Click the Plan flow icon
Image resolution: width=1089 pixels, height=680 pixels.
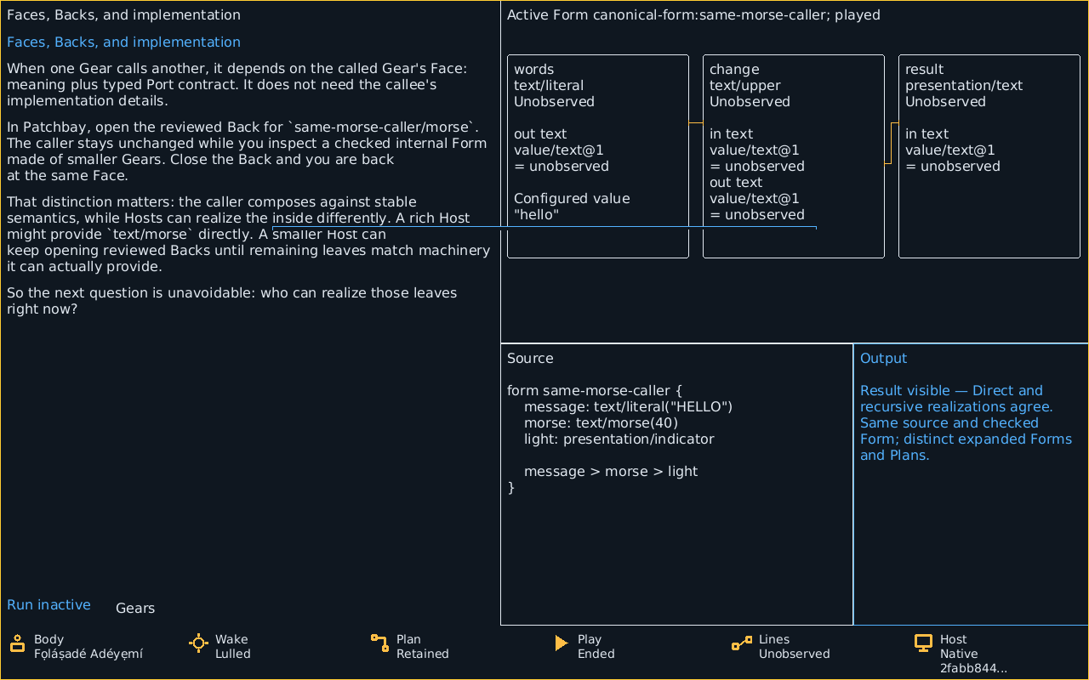click(x=379, y=643)
